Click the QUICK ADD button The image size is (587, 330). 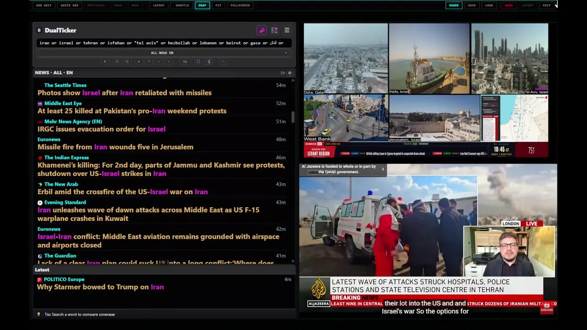(x=69, y=5)
